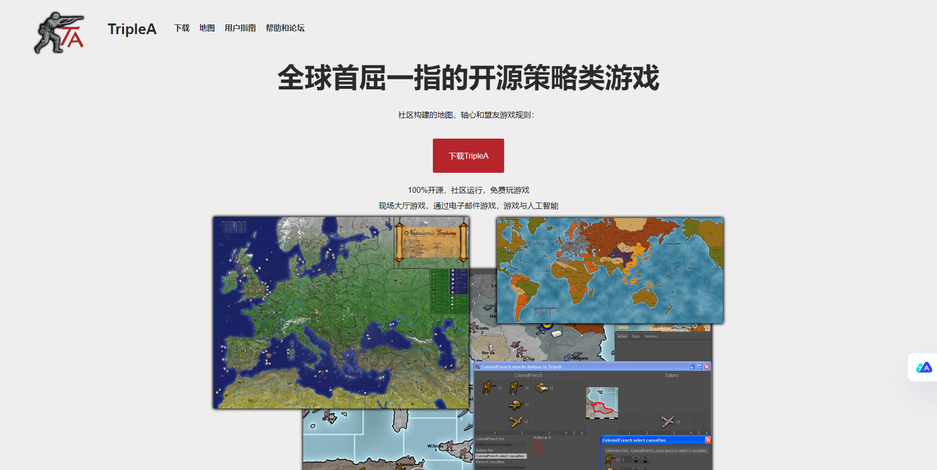Click the Tripoli territory minimap
The height and width of the screenshot is (470, 937).
(602, 403)
